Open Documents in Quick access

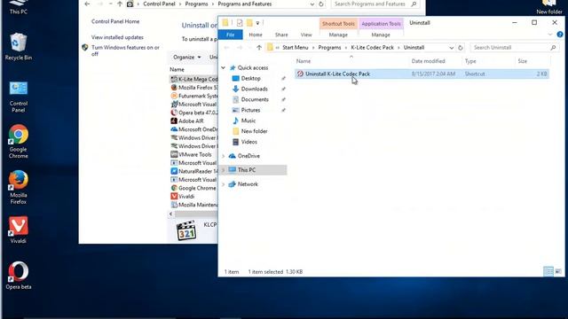pyautogui.click(x=255, y=99)
